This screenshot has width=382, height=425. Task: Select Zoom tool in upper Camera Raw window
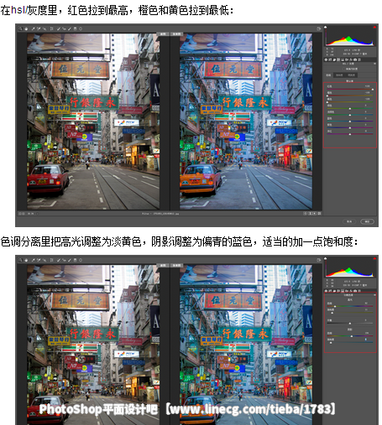coord(20,29)
